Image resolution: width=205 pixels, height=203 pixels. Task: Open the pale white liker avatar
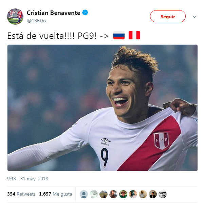pos(94,194)
